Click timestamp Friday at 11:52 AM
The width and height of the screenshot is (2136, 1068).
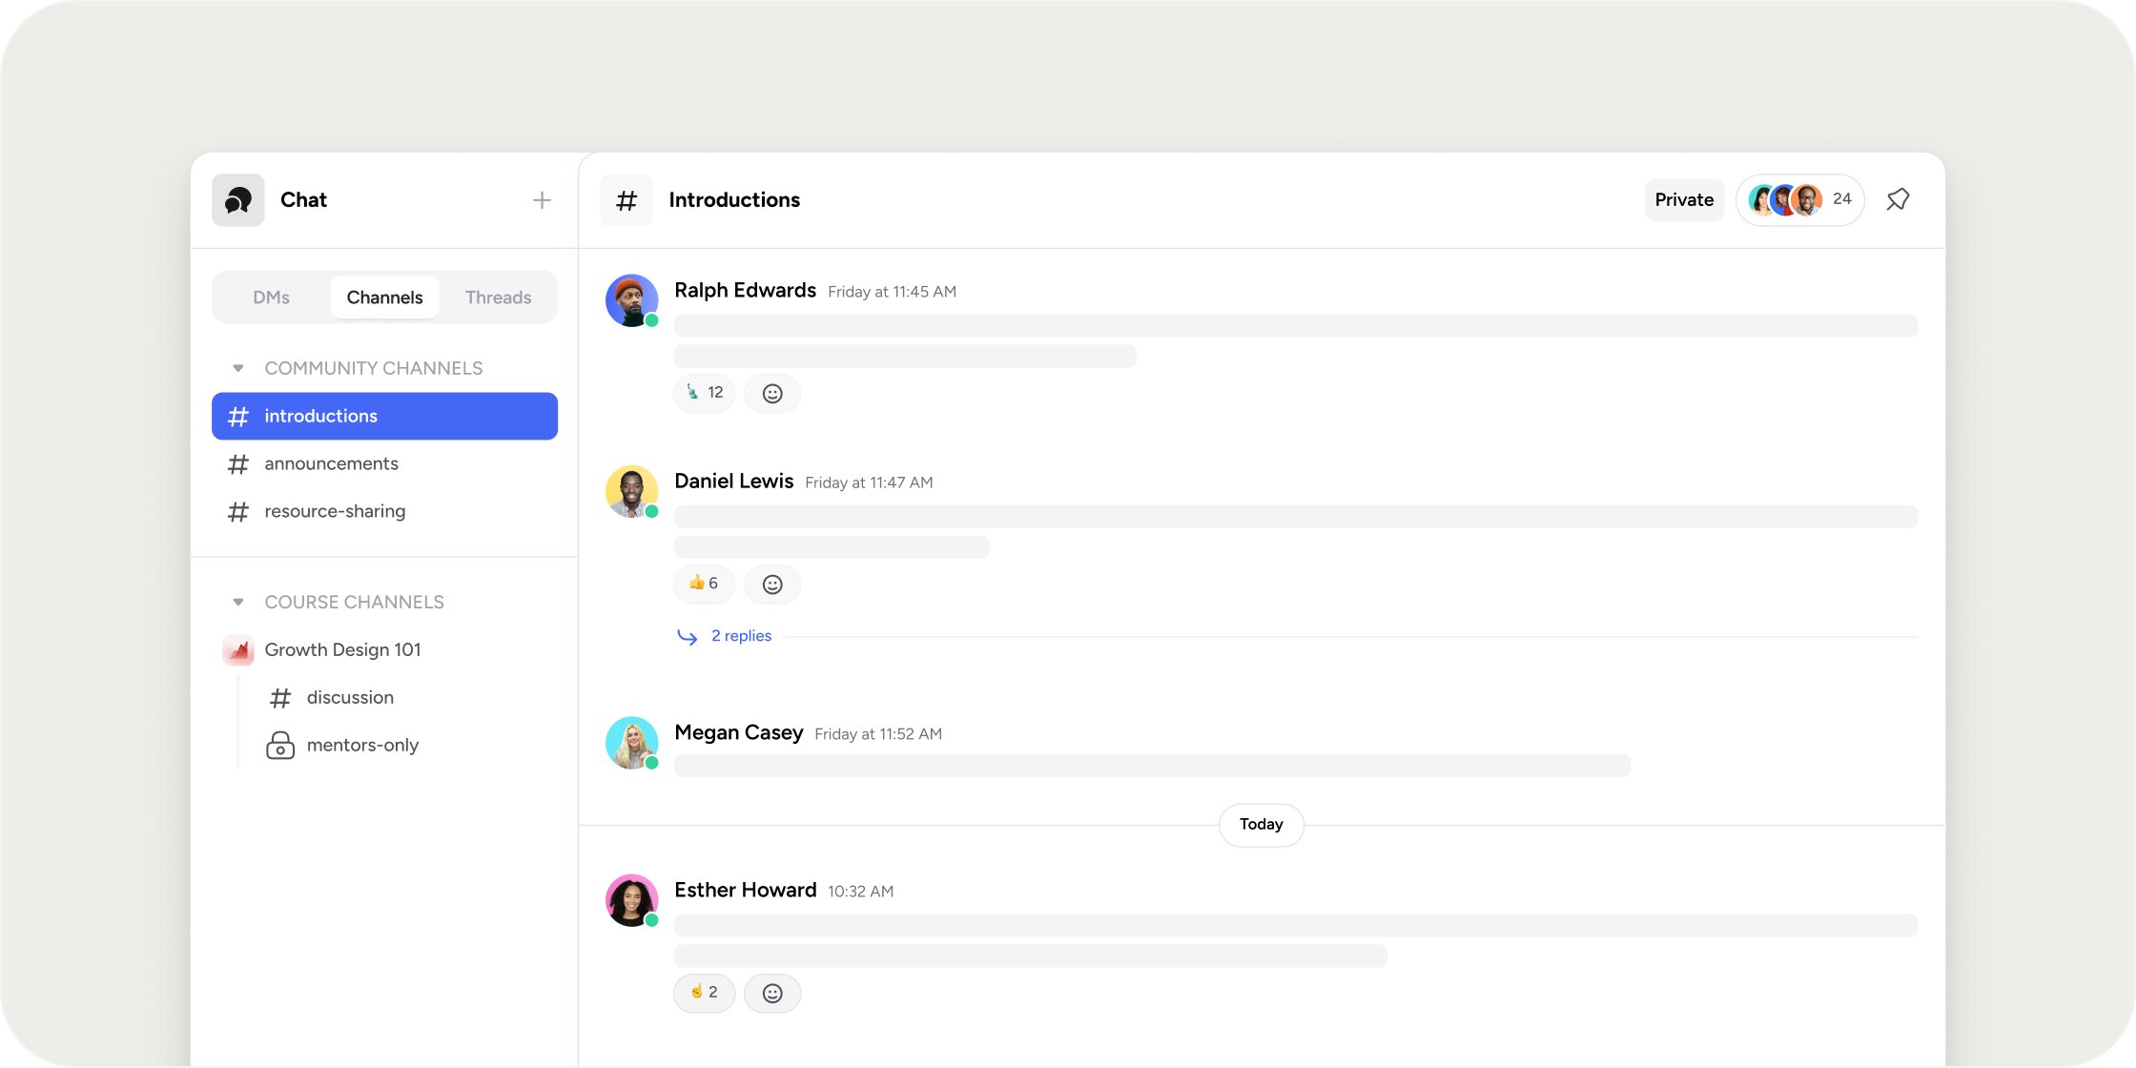[878, 734]
